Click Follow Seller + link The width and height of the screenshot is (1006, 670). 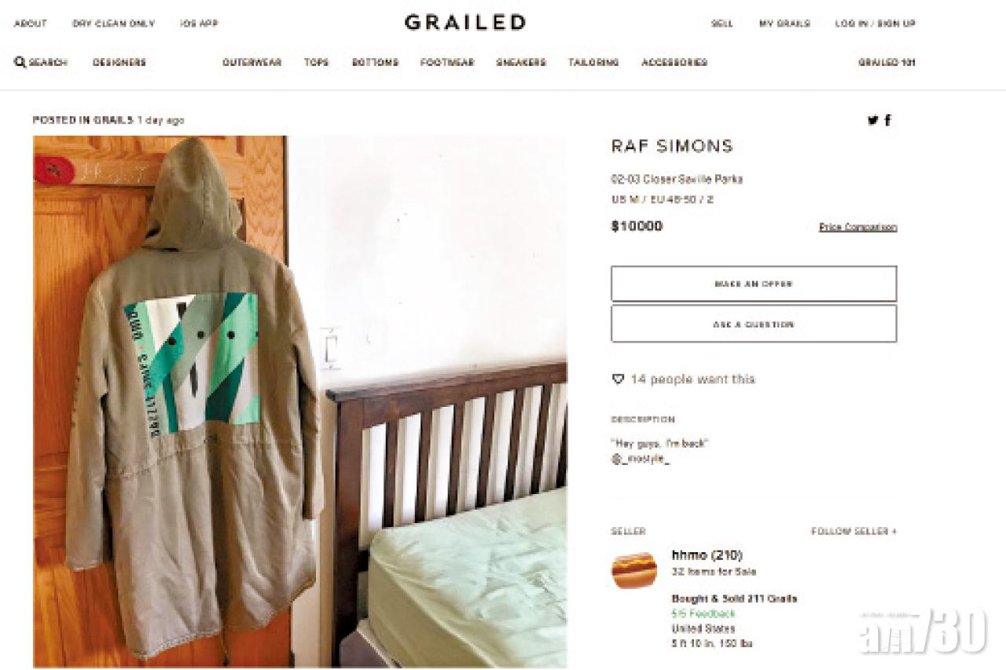coord(854,531)
